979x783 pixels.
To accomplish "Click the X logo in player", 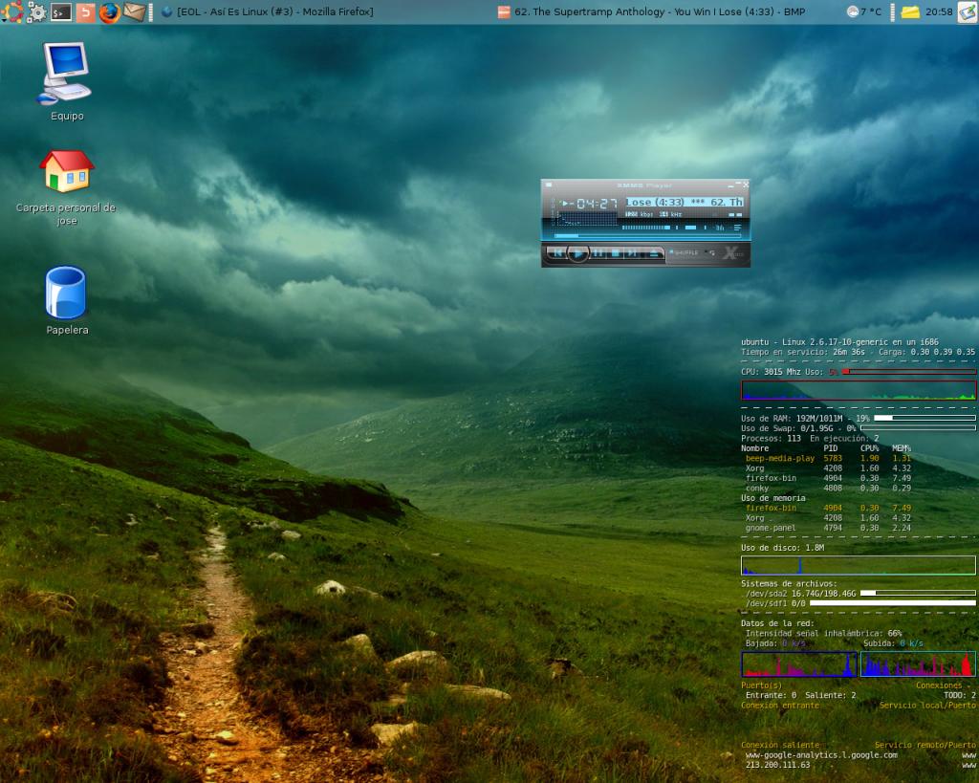I will click(733, 253).
